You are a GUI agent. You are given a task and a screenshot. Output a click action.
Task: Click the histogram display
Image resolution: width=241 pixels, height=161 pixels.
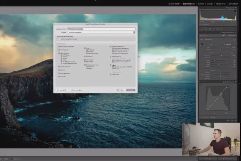218,15
